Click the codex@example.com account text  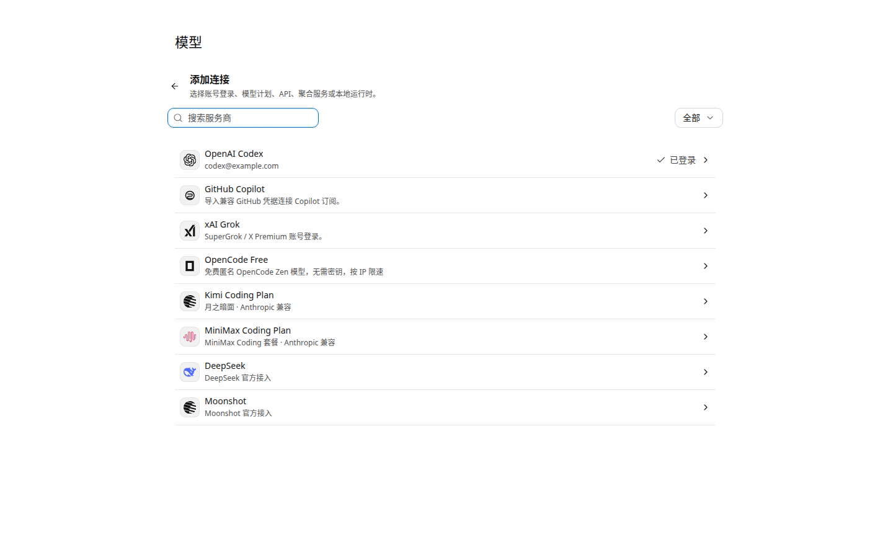(x=242, y=166)
